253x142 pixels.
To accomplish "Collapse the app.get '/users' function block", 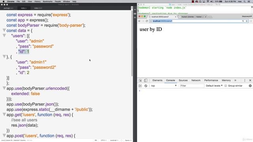I will click(4, 114).
